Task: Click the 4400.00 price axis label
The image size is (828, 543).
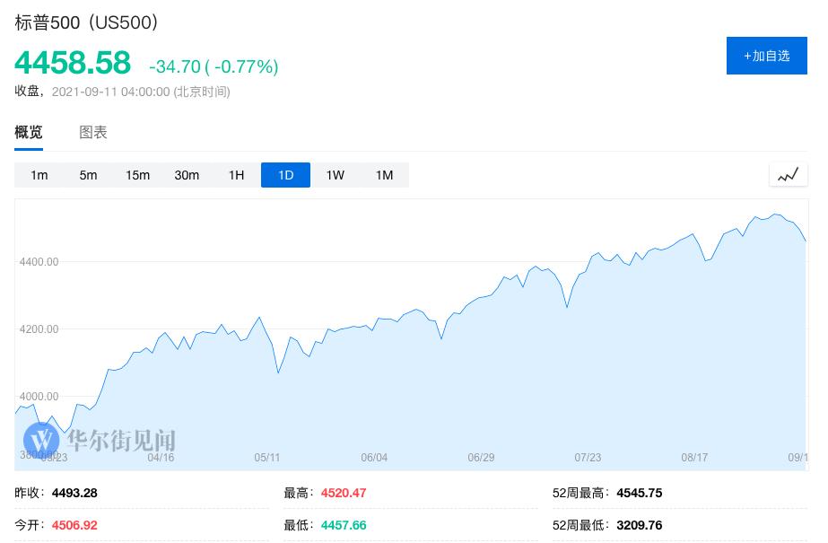Action: 39,262
